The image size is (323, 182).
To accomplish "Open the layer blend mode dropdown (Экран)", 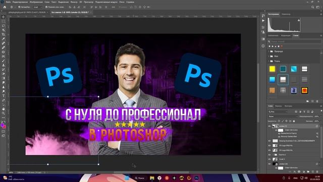I will [x=283, y=116].
